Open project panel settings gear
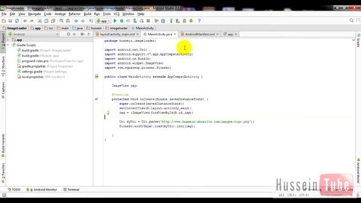Screen dimensions: 361x203 82,34
